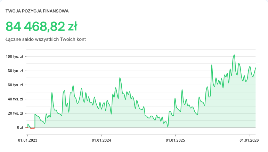Click the 100 tys. zł axis label
Screen dimensions: 268x152
[15, 56]
